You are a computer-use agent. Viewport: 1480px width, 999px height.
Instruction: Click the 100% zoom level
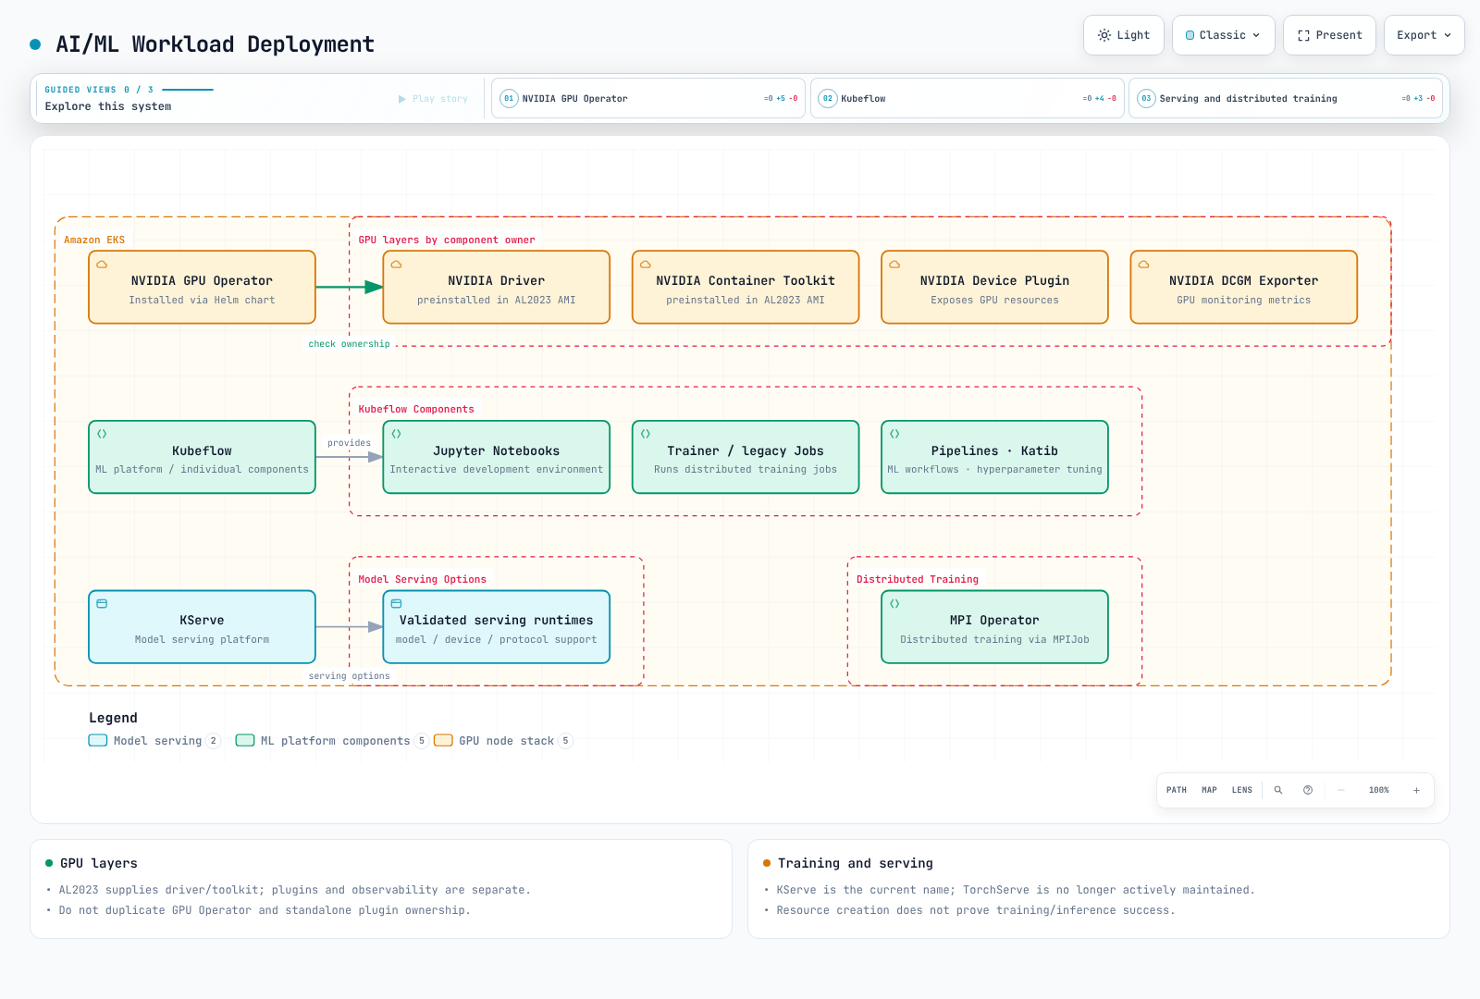pyautogui.click(x=1378, y=790)
